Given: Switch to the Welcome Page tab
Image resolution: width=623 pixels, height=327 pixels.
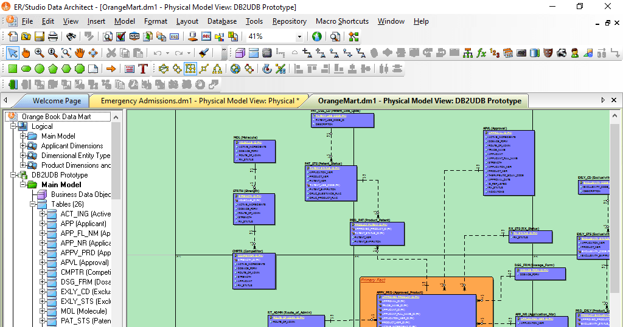Looking at the screenshot, I should [x=56, y=101].
